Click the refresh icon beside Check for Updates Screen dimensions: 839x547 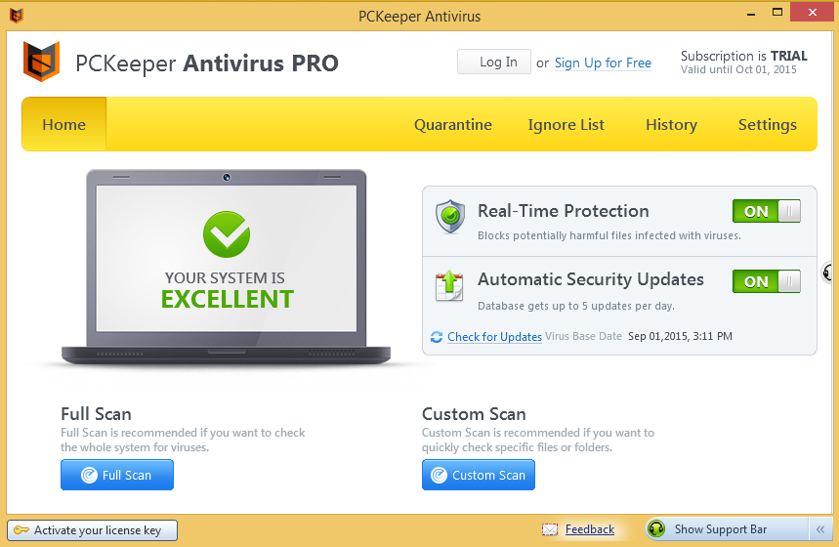tap(437, 337)
